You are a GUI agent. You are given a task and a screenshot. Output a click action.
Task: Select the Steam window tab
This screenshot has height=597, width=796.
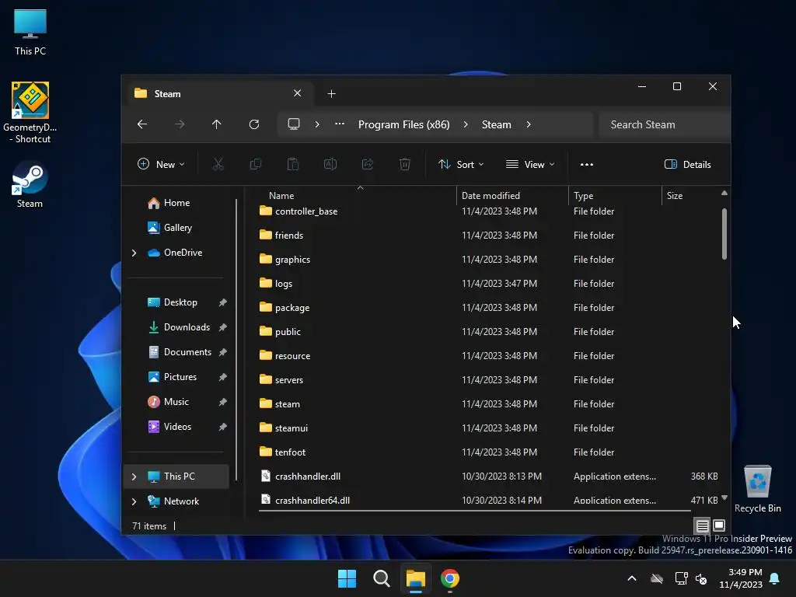point(218,93)
